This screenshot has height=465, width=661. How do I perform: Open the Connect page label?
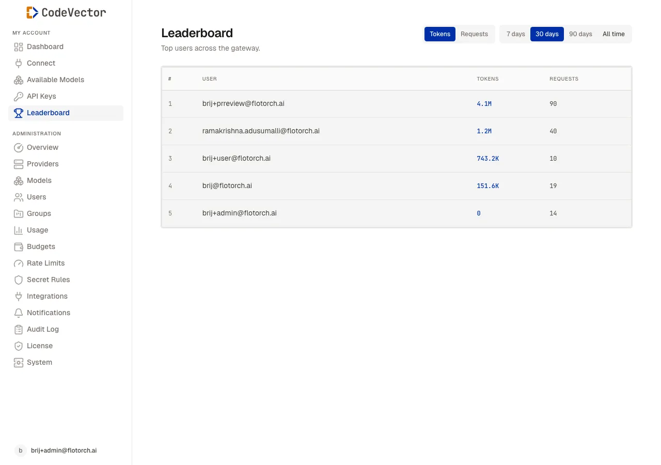tap(41, 63)
